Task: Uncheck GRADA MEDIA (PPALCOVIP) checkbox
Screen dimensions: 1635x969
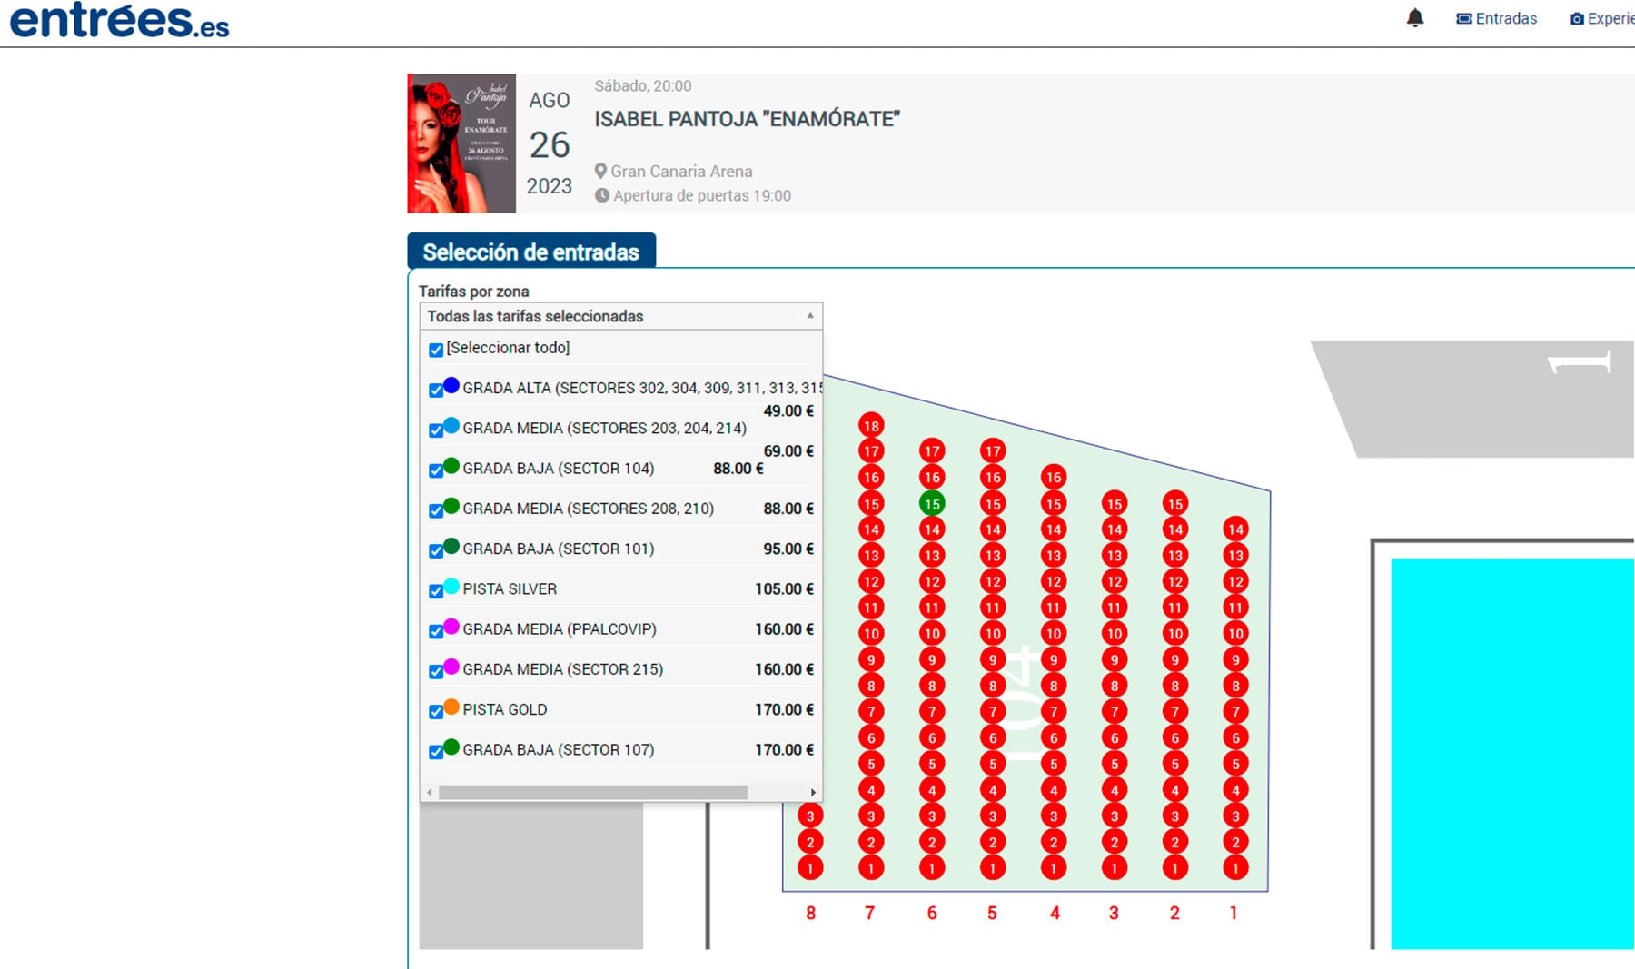Action: coord(436,630)
